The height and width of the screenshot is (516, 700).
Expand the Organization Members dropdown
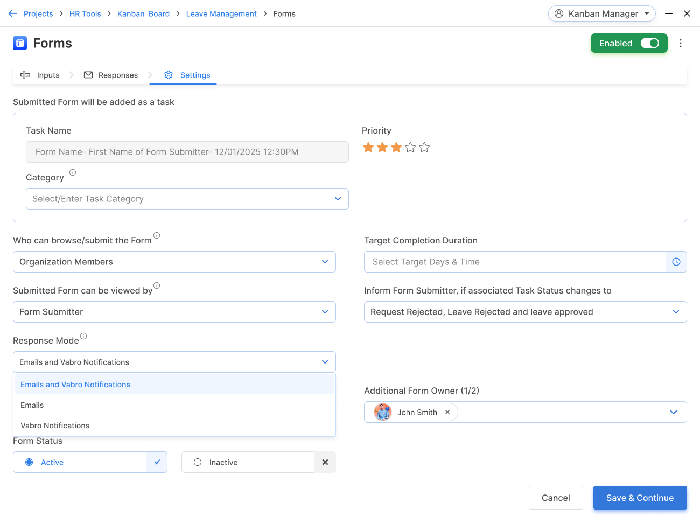(x=174, y=262)
